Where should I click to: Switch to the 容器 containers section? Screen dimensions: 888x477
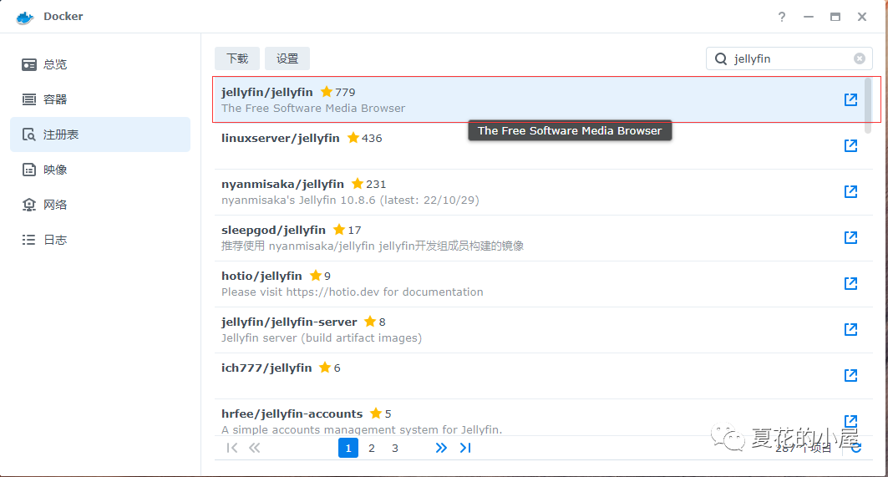tap(55, 99)
